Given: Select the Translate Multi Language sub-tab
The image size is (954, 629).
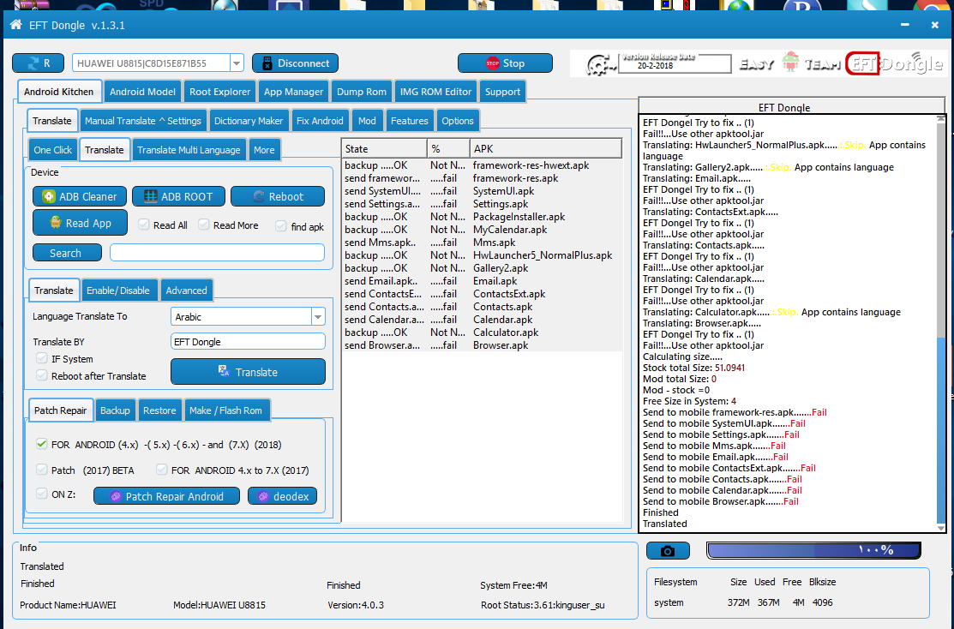Looking at the screenshot, I should [x=189, y=150].
